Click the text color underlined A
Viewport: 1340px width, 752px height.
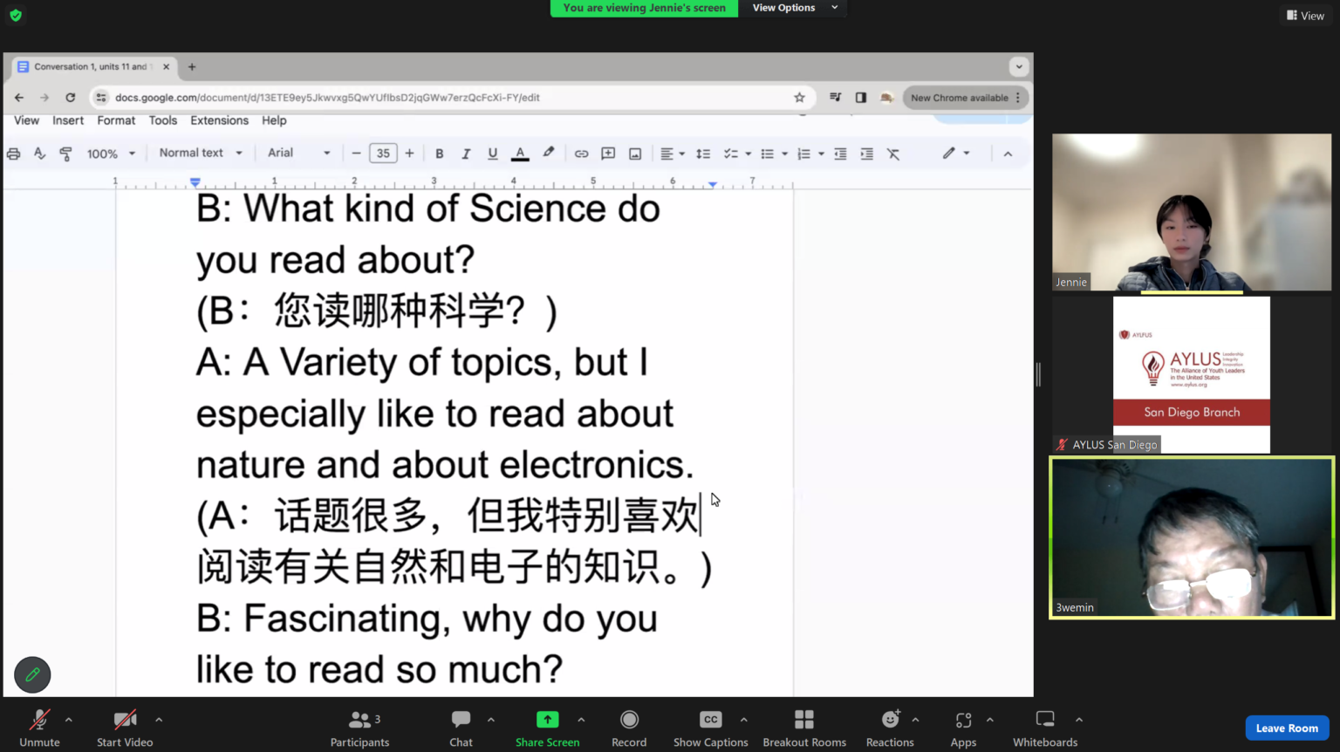pos(520,154)
